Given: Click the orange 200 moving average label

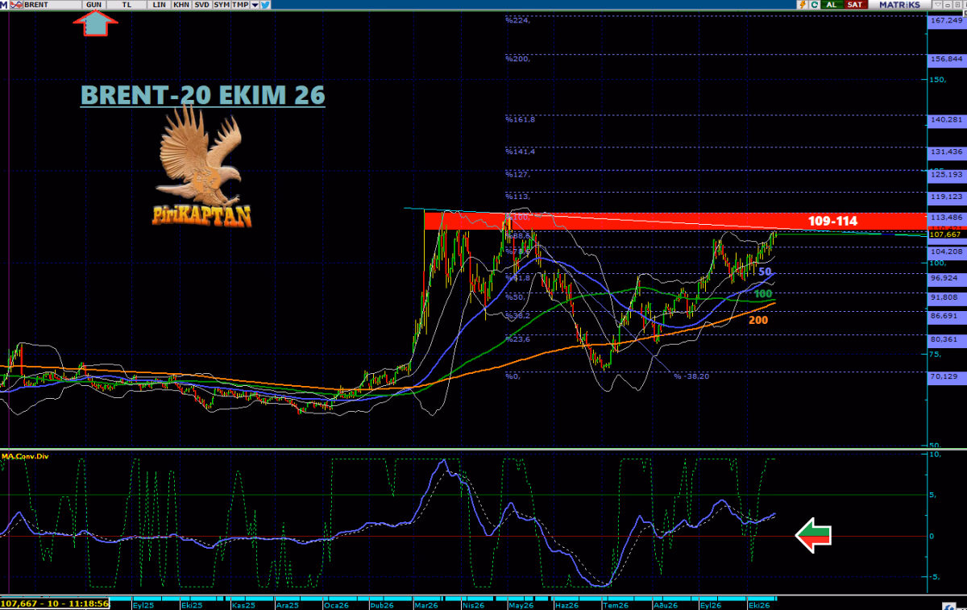Looking at the screenshot, I should pyautogui.click(x=757, y=320).
